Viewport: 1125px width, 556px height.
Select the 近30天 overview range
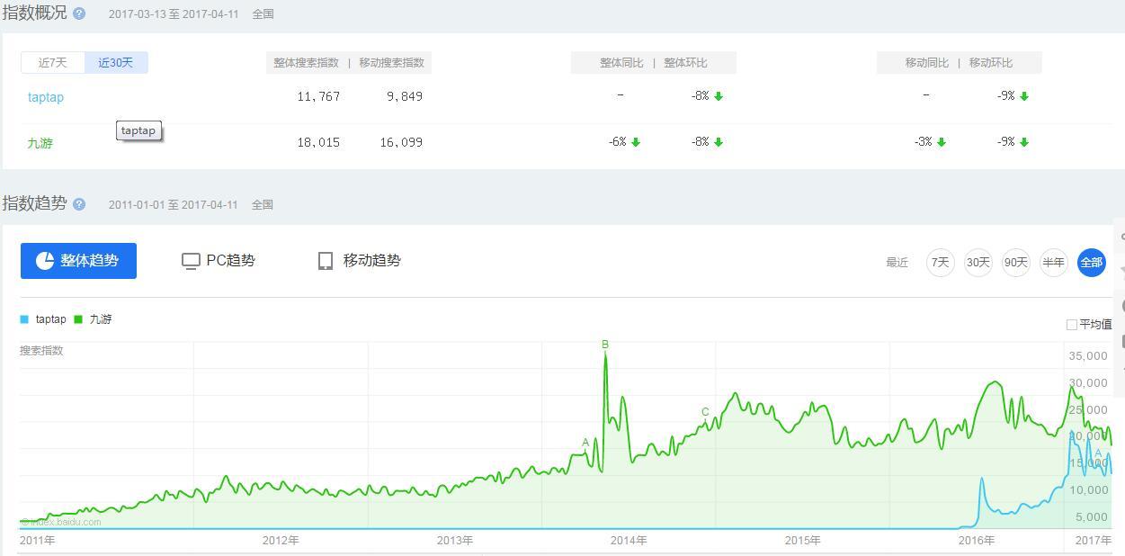pos(116,62)
